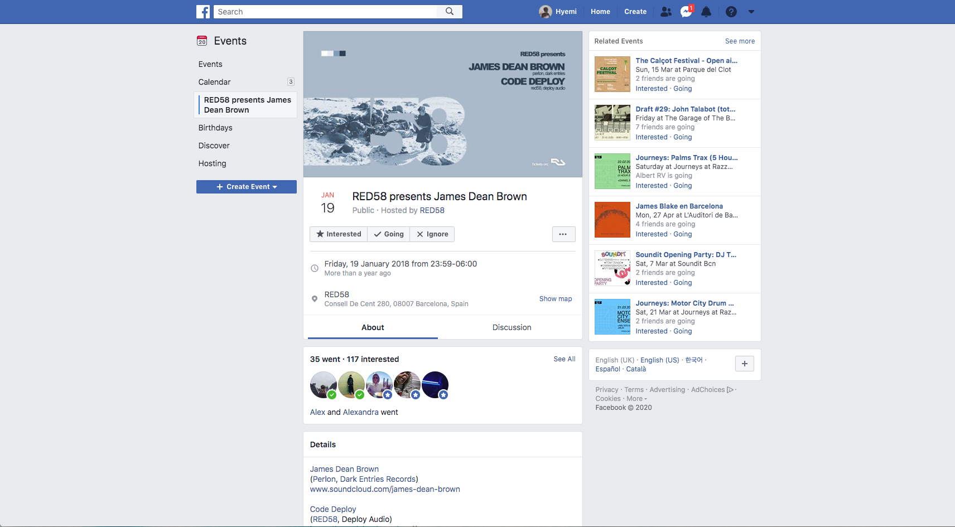Open the RED58 host link
This screenshot has width=955, height=527.
432,210
